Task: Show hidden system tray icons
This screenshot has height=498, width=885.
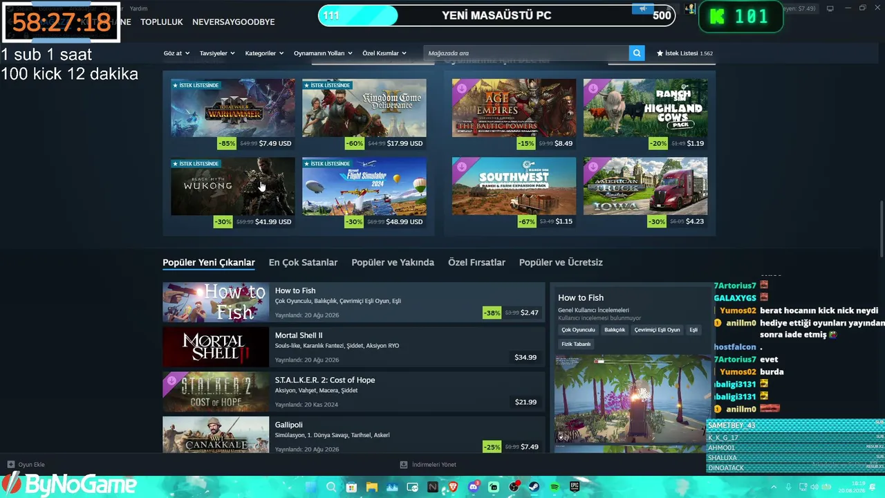Action: pos(772,487)
